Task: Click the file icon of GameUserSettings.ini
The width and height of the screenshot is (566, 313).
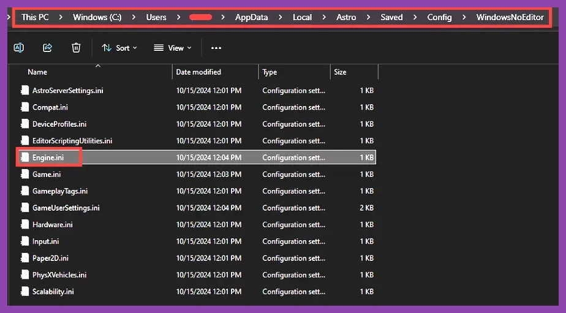Action: click(x=25, y=208)
